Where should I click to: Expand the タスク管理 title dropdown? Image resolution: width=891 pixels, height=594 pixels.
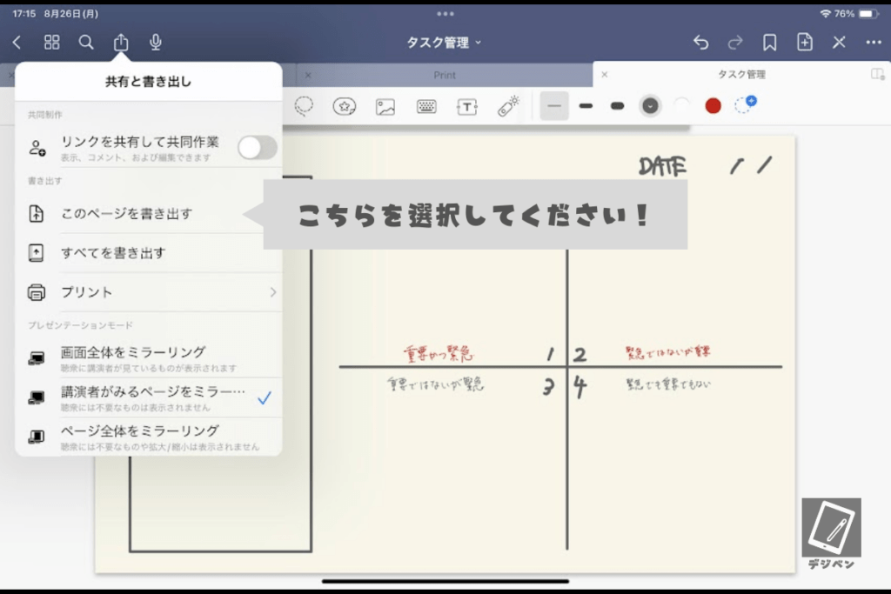[x=444, y=43]
